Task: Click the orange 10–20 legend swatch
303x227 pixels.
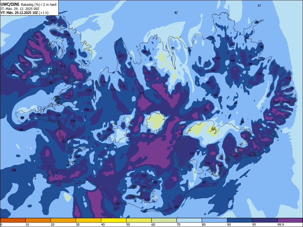Action: point(38,220)
